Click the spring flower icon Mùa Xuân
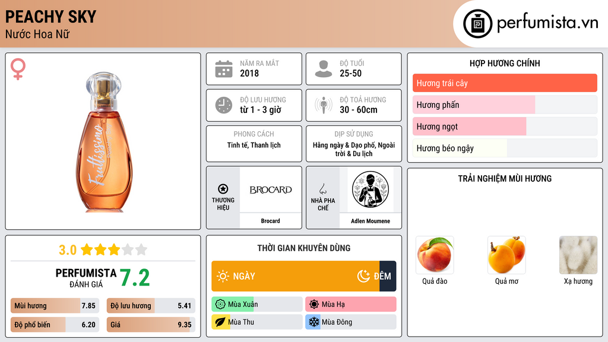 pyautogui.click(x=220, y=305)
